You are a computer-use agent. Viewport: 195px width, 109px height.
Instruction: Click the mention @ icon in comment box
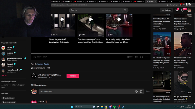[136, 91]
